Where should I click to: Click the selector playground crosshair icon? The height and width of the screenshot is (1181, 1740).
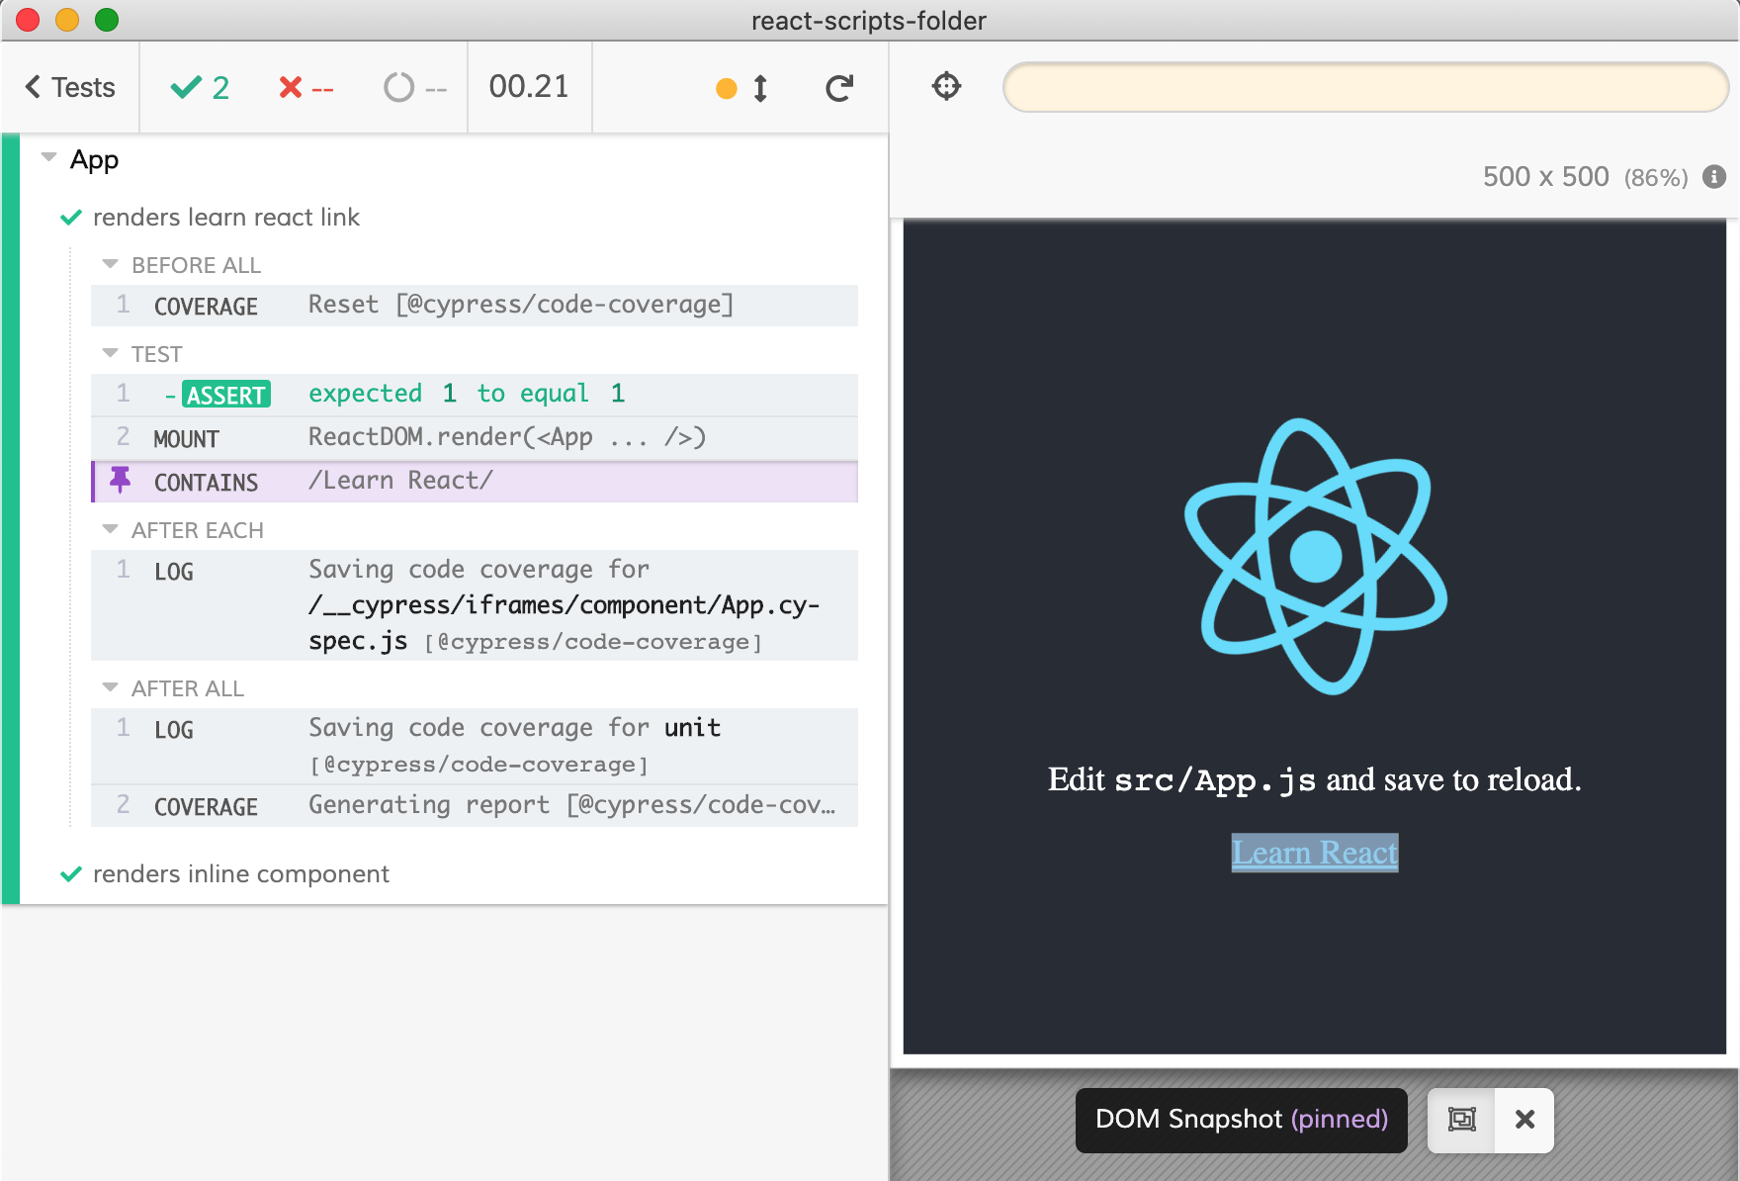pos(946,87)
